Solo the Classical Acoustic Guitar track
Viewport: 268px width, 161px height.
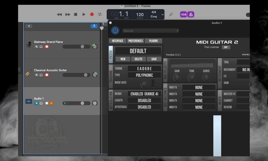tap(41, 75)
